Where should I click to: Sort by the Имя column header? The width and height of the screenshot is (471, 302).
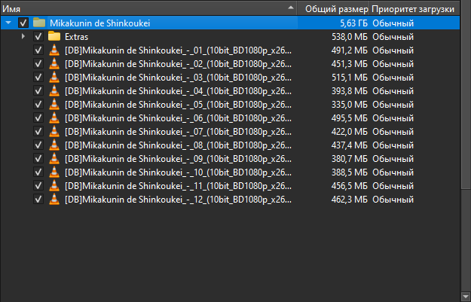pos(113,9)
